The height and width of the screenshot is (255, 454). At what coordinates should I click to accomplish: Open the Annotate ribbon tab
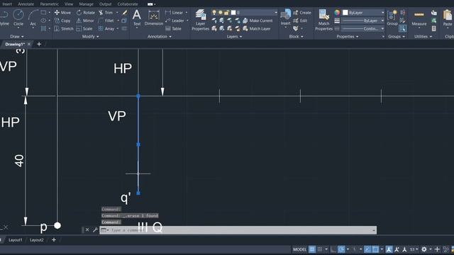click(26, 4)
